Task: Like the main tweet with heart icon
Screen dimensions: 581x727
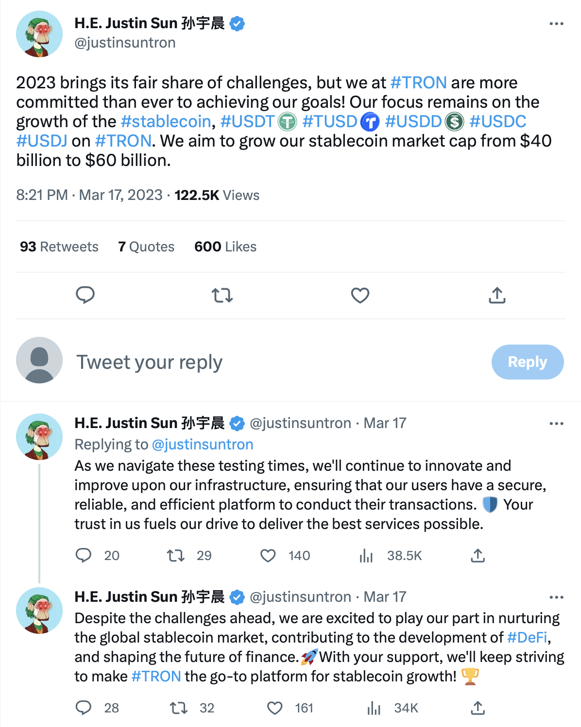Action: [360, 295]
